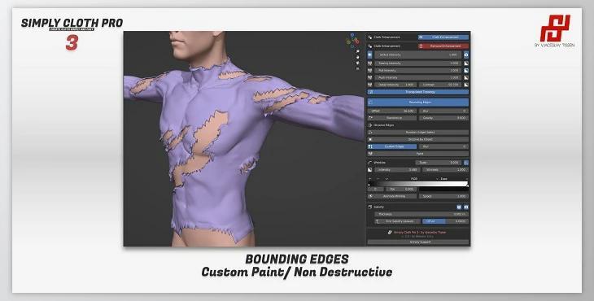This screenshot has width=594, height=301.
Task: Click the trash icon on Remove Enhancement
Action: click(x=421, y=46)
